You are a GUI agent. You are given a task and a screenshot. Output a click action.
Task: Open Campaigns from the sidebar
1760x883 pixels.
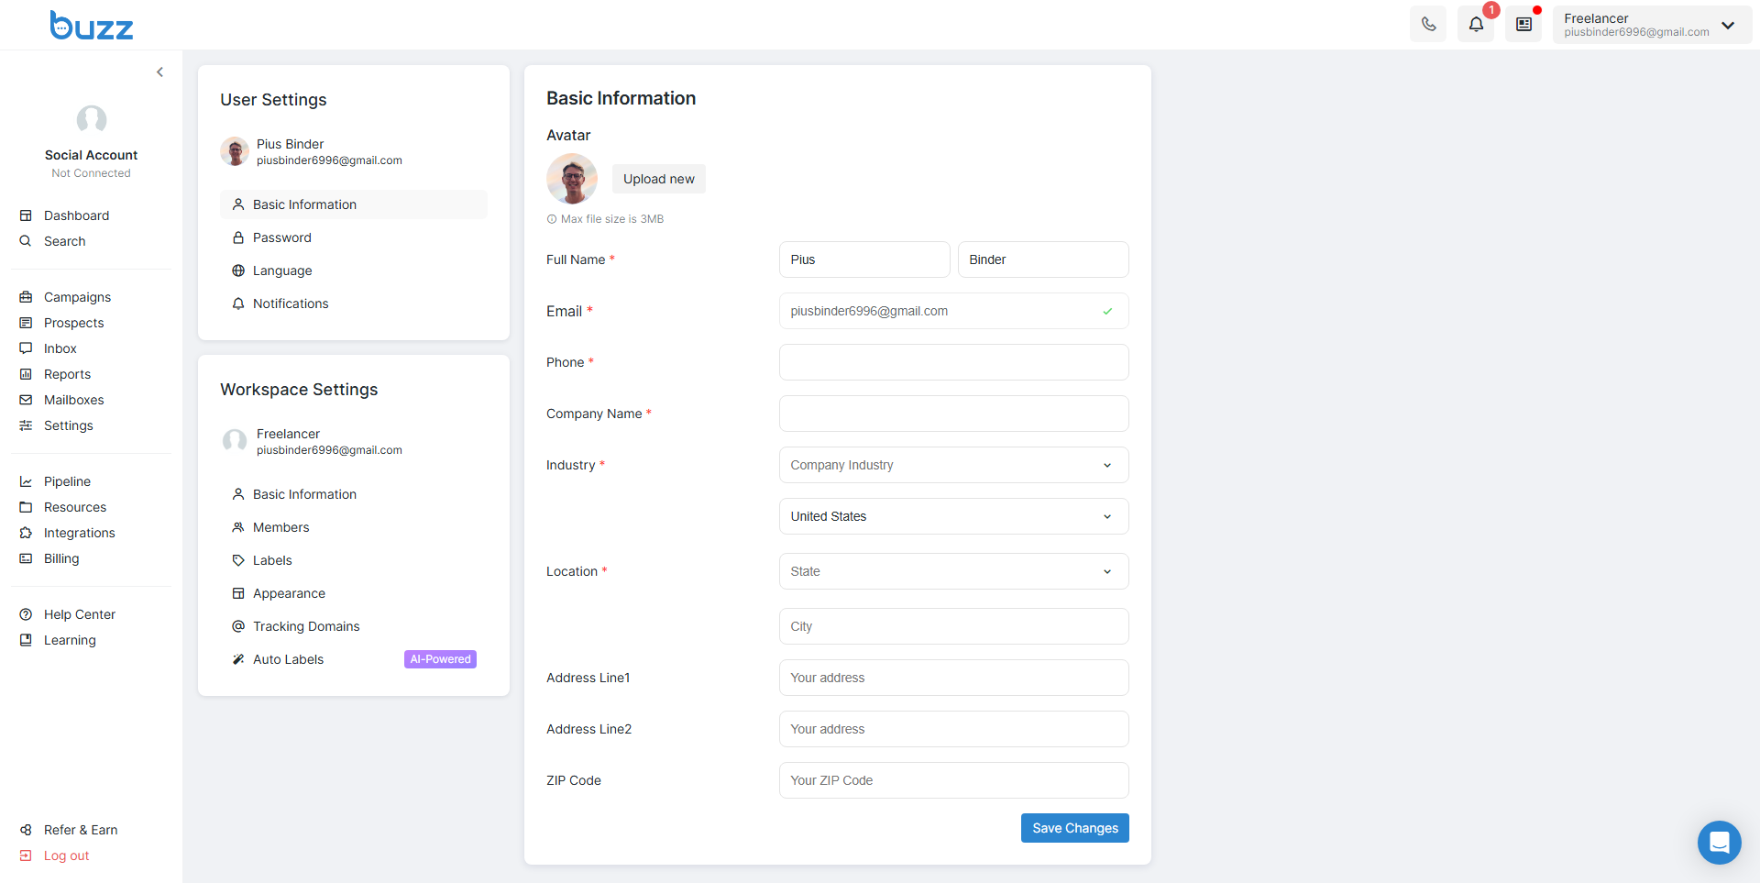point(77,297)
